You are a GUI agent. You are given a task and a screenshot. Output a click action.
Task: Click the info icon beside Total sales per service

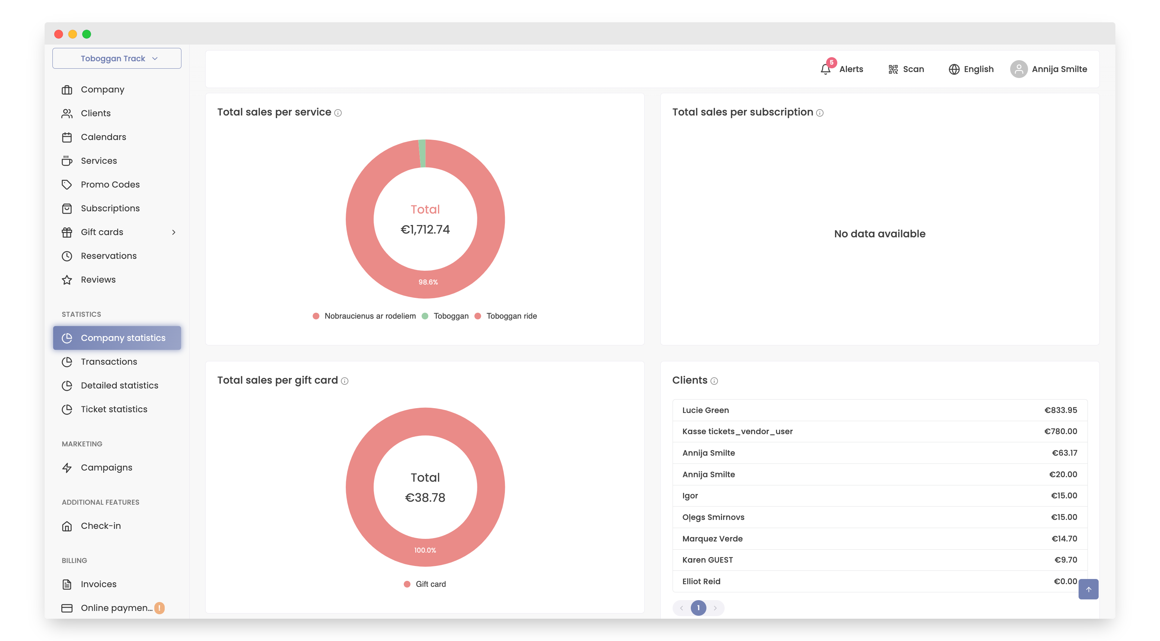(x=338, y=113)
